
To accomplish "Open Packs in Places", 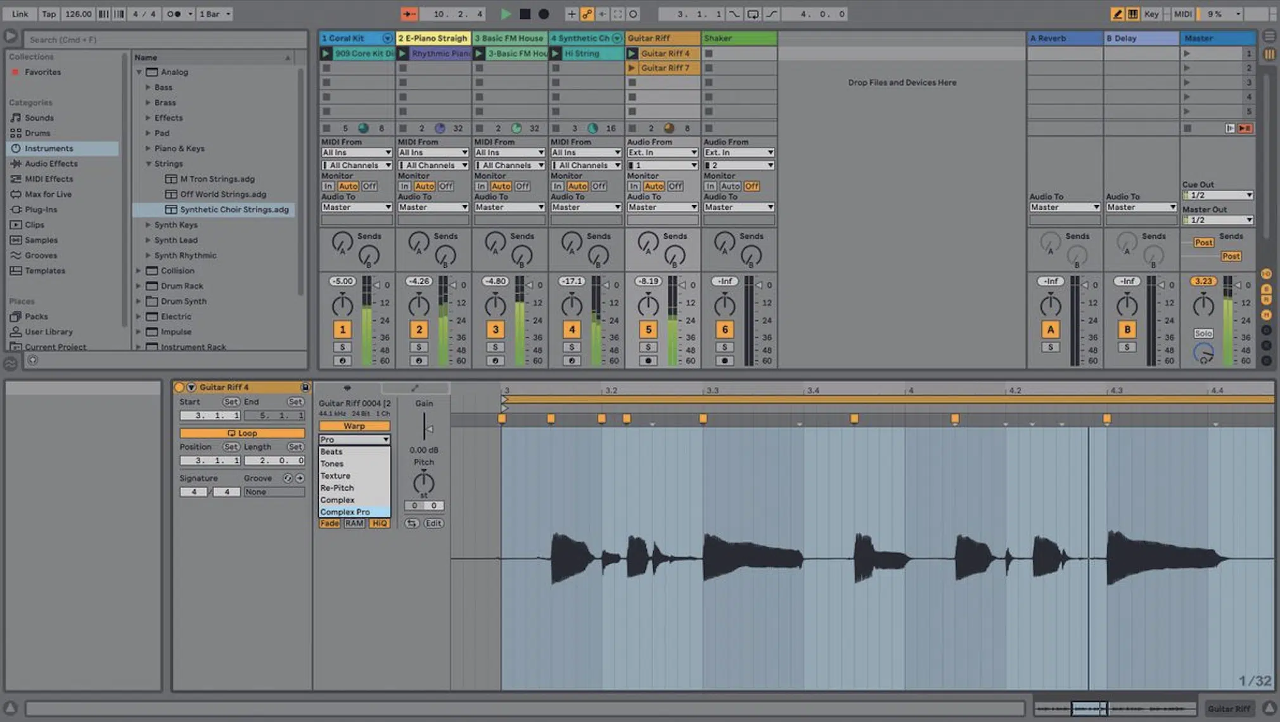I will tap(36, 317).
